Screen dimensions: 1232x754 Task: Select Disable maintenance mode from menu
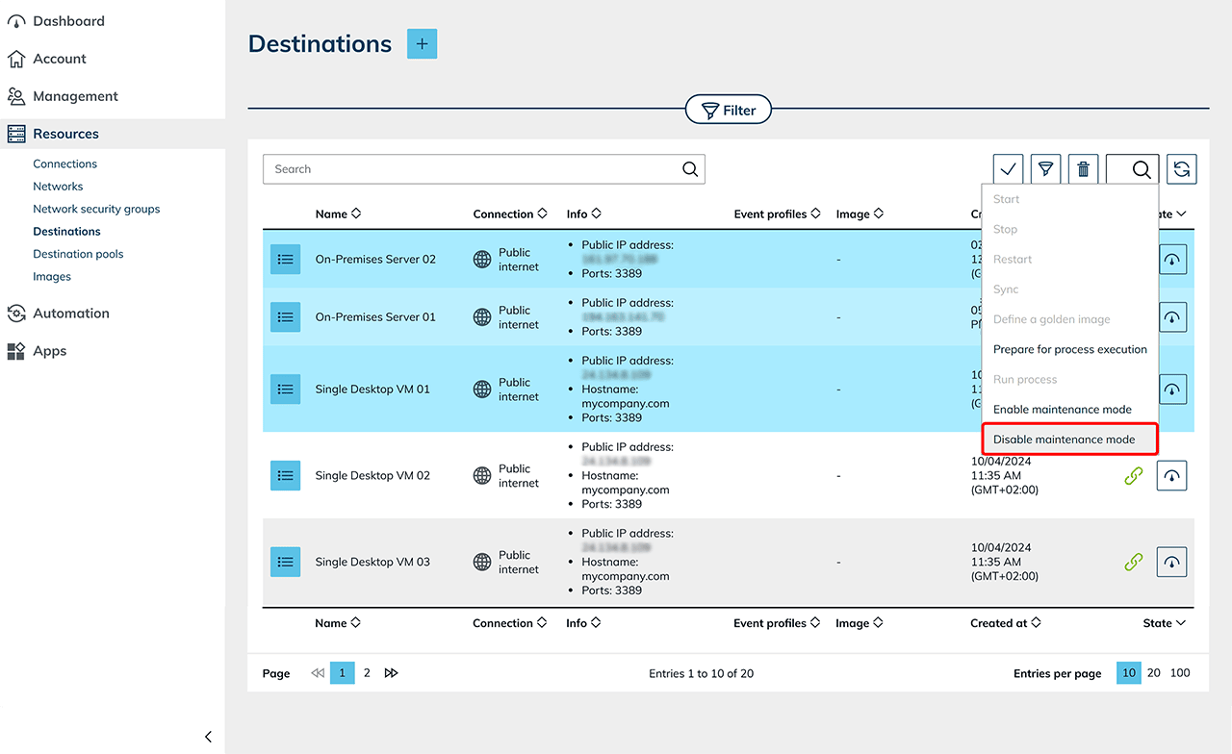pyautogui.click(x=1064, y=440)
